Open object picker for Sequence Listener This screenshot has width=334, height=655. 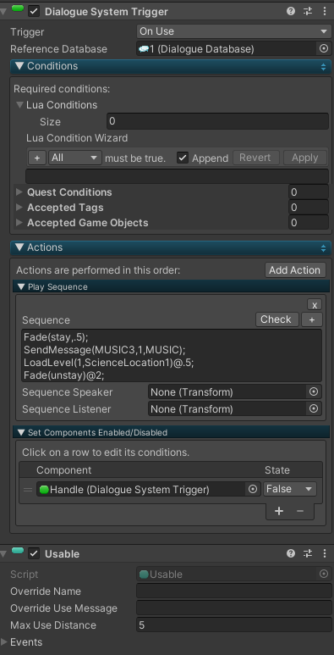pyautogui.click(x=314, y=408)
